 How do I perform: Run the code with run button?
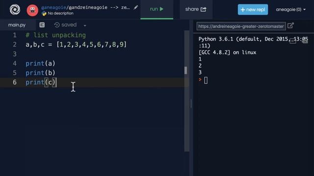click(157, 9)
